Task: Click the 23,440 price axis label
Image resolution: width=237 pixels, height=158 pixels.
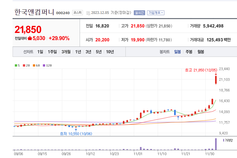Action: (x=224, y=69)
